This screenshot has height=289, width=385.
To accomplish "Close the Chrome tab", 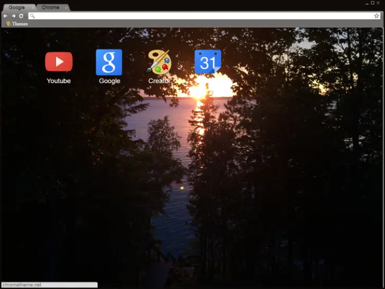I will tap(66, 8).
